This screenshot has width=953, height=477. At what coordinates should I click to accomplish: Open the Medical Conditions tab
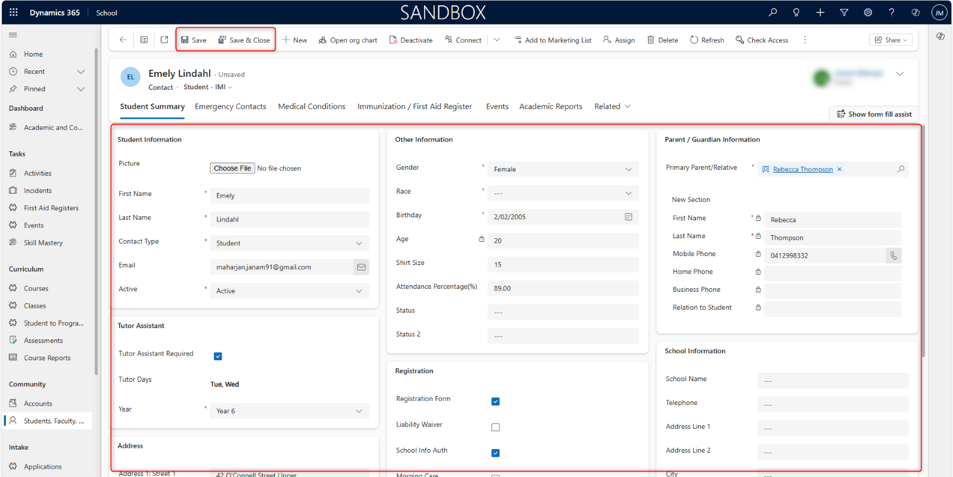[x=312, y=107]
